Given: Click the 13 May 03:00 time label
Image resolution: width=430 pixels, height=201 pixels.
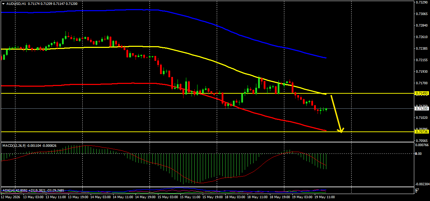Looking at the screenshot, I should click(34, 198).
